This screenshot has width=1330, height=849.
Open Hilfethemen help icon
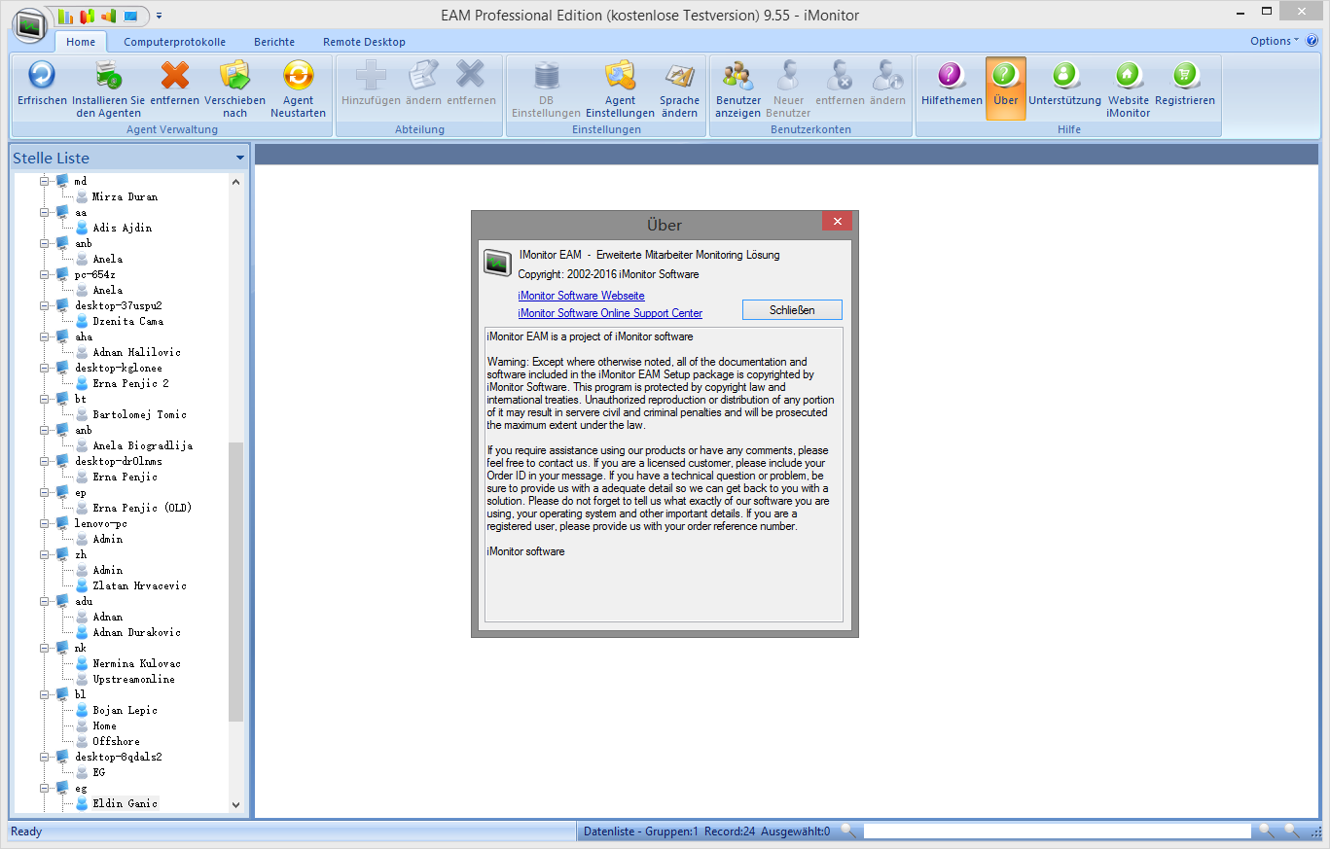[951, 76]
